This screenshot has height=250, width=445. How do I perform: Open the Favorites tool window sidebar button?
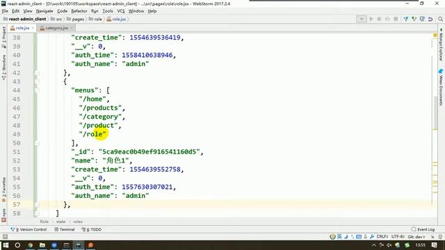pyautogui.click(x=3, y=190)
